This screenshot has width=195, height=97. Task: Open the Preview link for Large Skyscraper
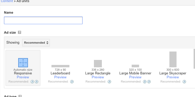(173, 77)
